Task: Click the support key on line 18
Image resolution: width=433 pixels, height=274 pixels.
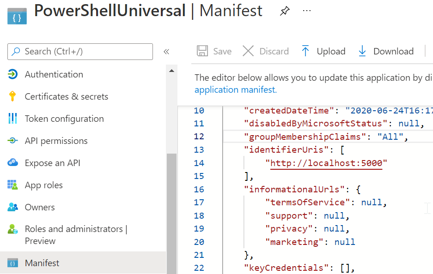Action: tap(289, 215)
